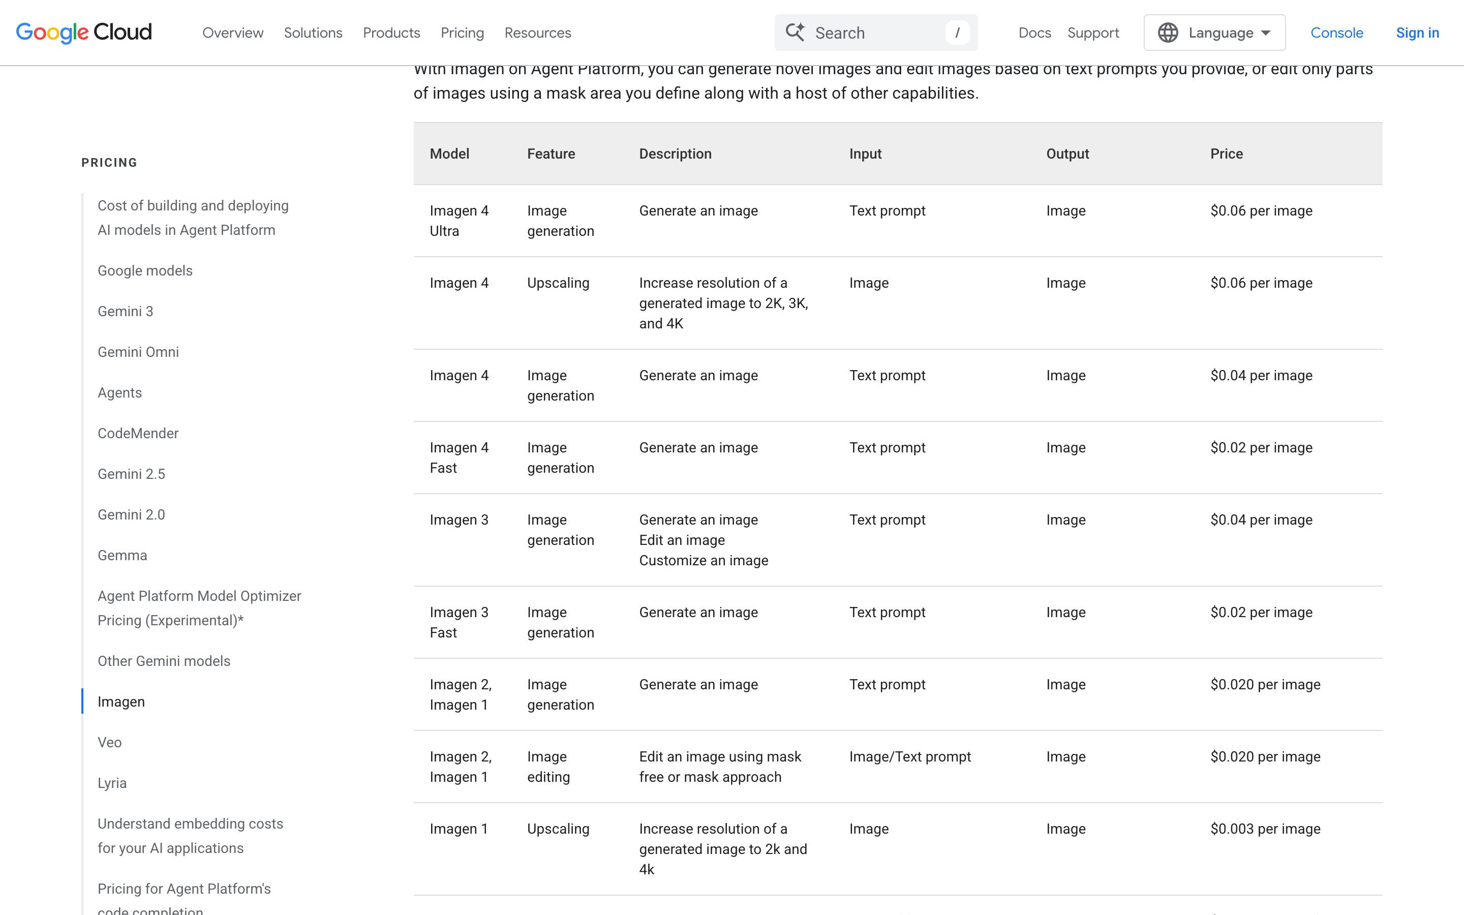Viewport: 1464px width, 915px height.
Task: Select Other Gemini models in sidebar
Action: click(x=164, y=661)
